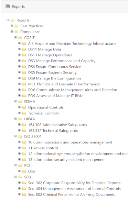Screen dimensions: 128x198
Task: Expand 164.312 Technical Safeguards
Action: tap(19, 130)
